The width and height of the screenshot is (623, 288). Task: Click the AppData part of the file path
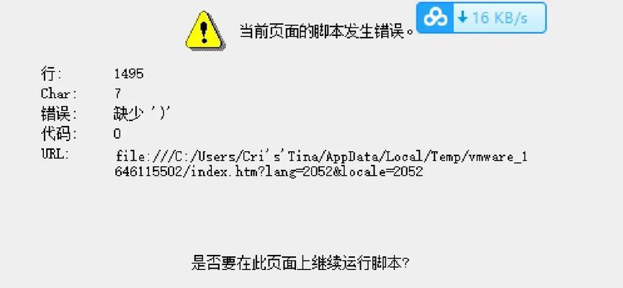[x=353, y=157]
